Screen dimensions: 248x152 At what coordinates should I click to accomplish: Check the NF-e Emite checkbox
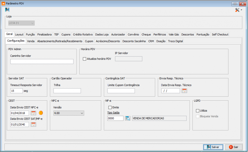pos(110,108)
